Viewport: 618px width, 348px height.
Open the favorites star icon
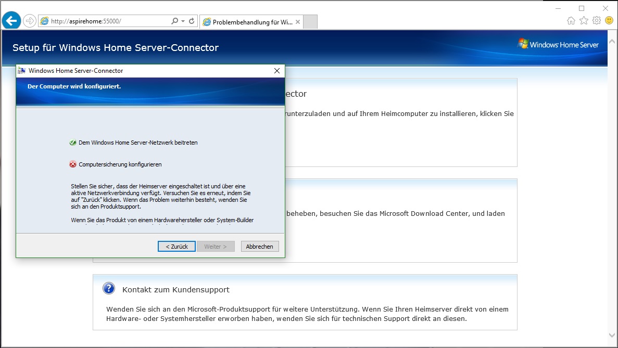coord(584,21)
